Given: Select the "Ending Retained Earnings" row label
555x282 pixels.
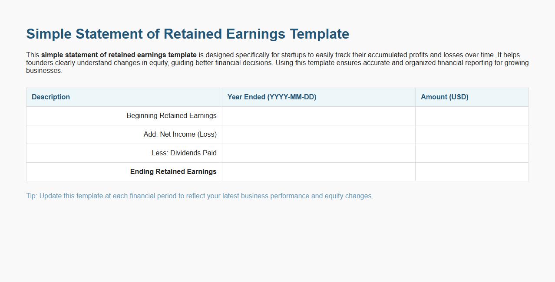Looking at the screenshot, I should click(173, 171).
